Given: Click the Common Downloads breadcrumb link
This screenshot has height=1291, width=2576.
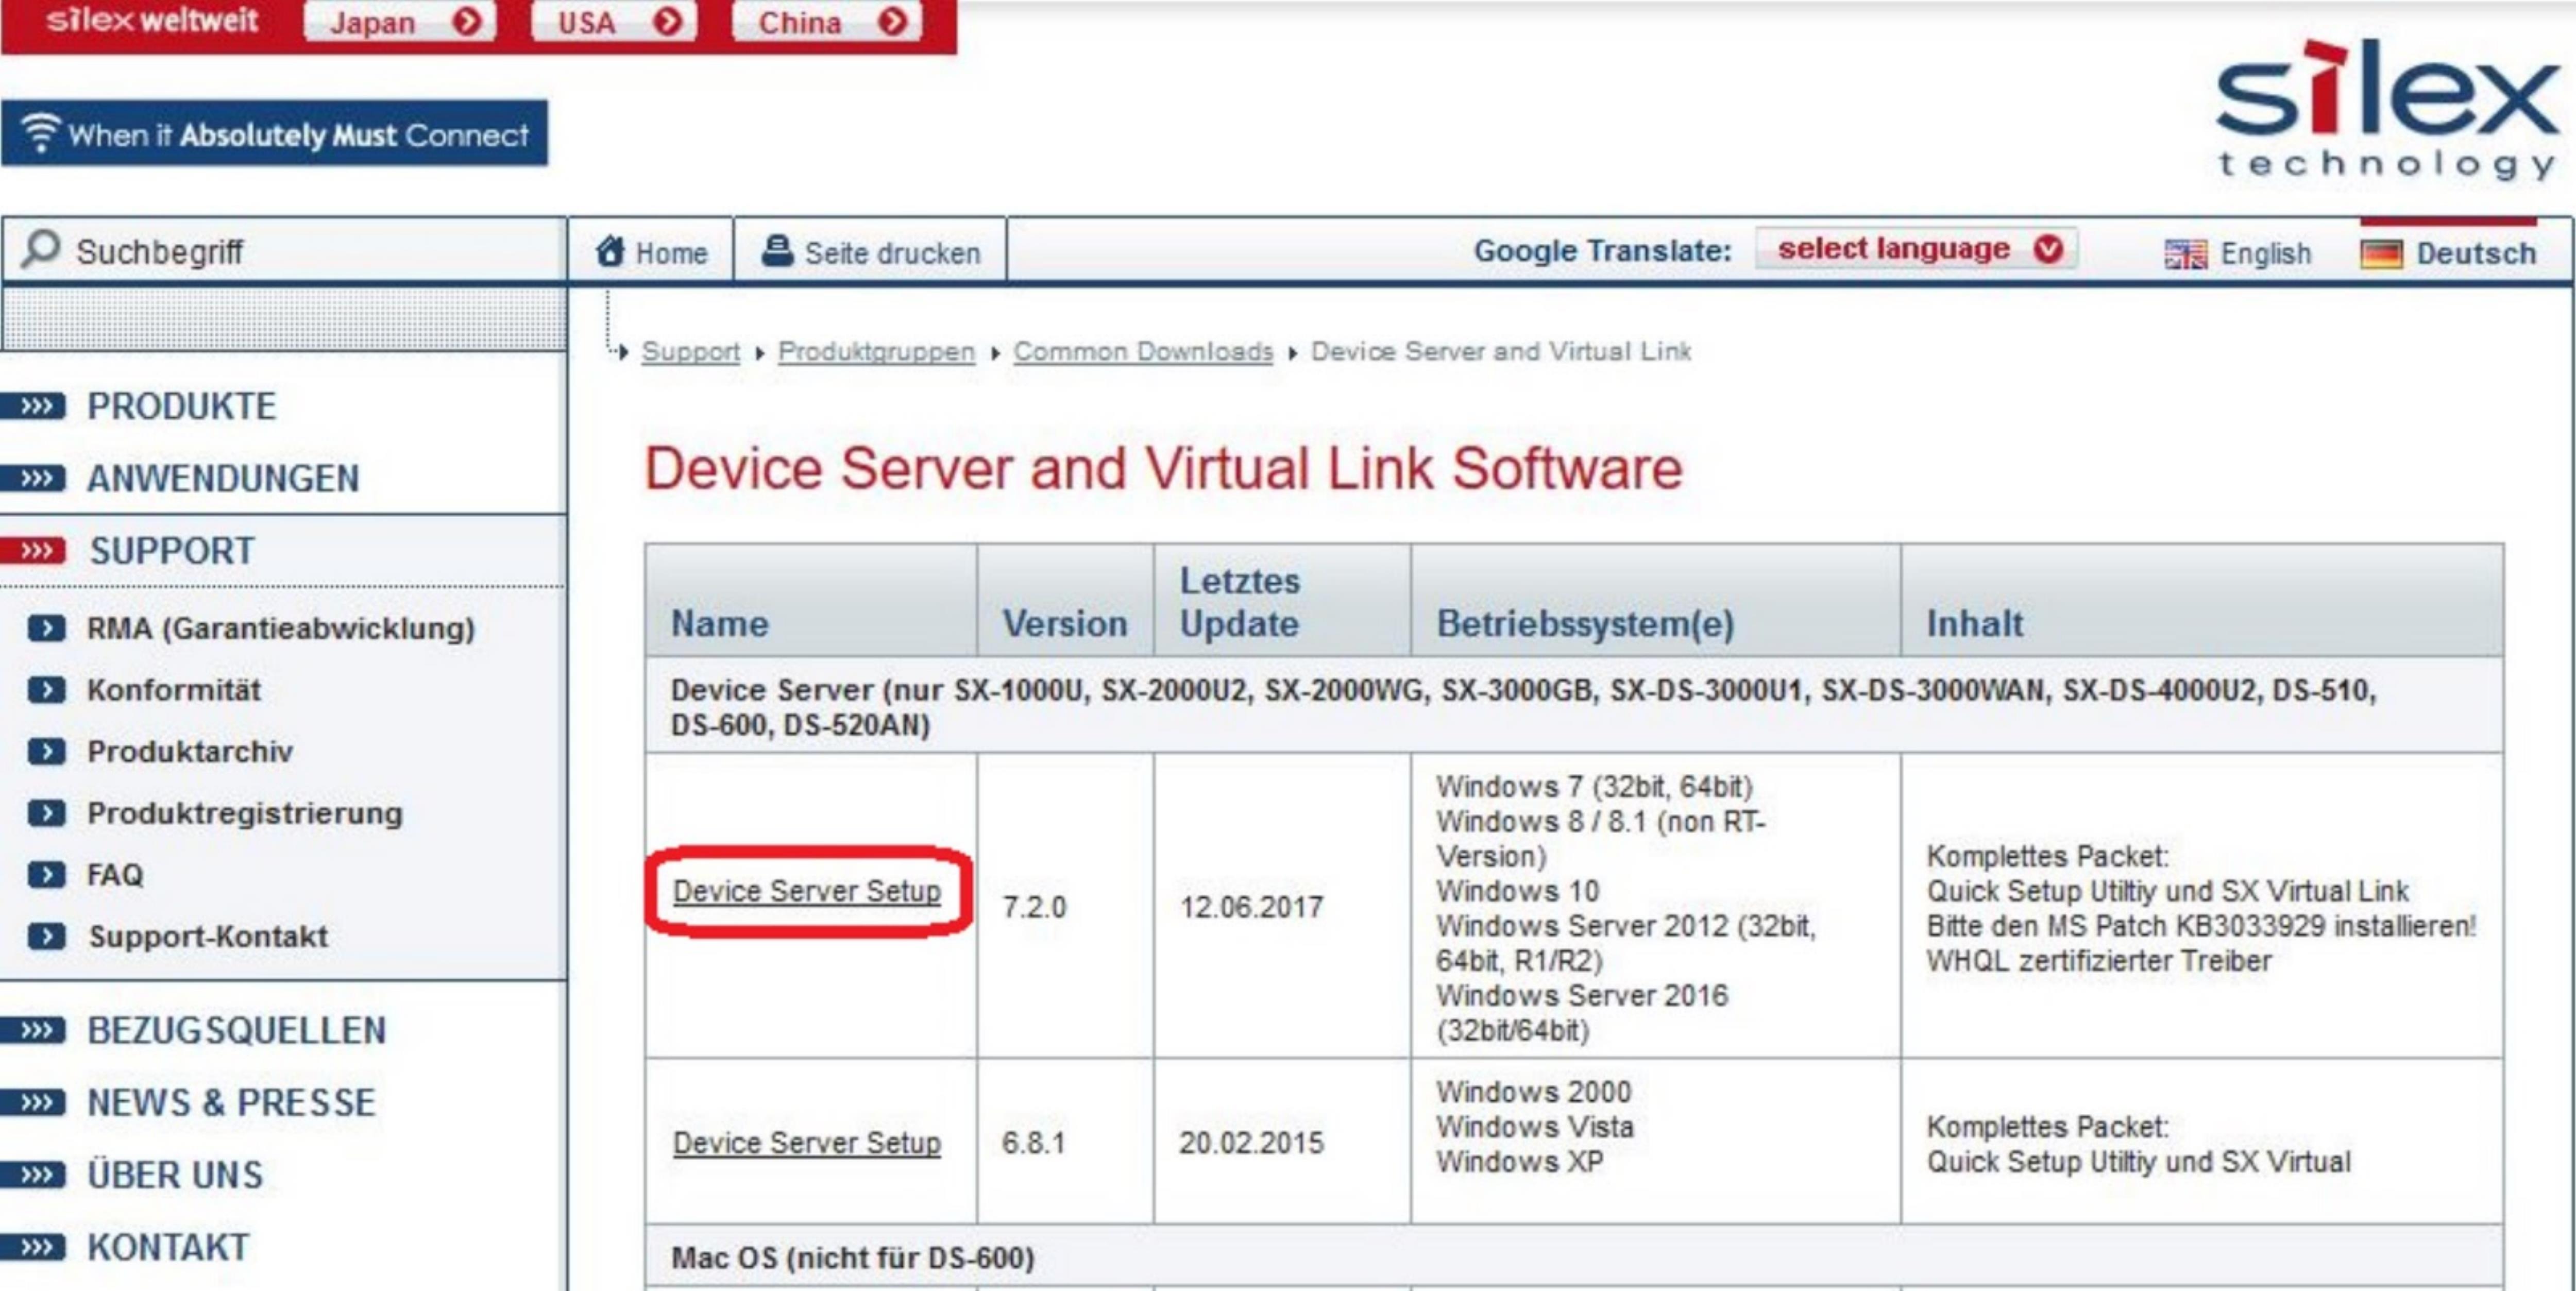Looking at the screenshot, I should point(1141,351).
